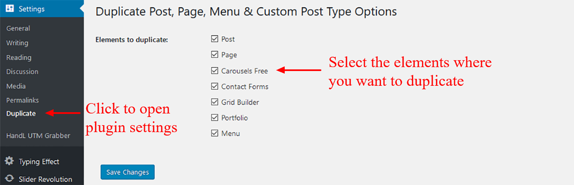574x185 pixels.
Task: Open the Typing Effect menu label
Action: (39, 162)
